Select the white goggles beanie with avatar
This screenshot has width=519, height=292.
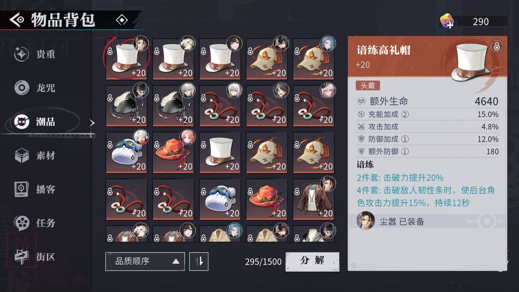coord(127,152)
